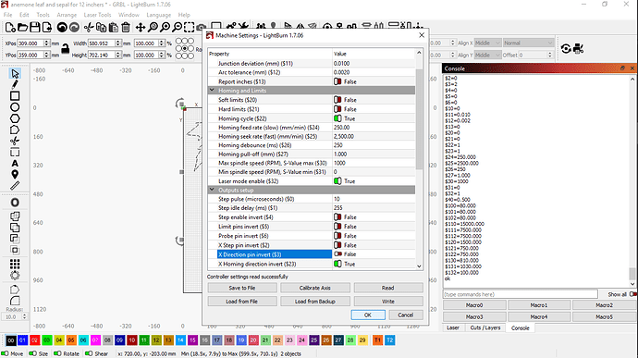Image resolution: width=638 pixels, height=358 pixels.
Task: Select the Create Text 'A' tool
Action: [x=15, y=164]
